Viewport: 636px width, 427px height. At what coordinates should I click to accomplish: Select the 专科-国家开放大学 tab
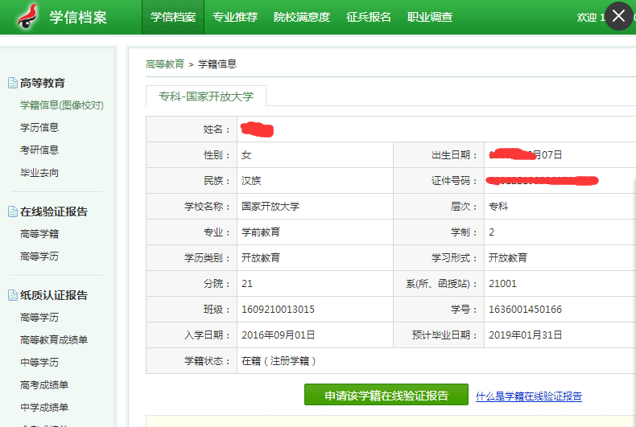(x=206, y=96)
